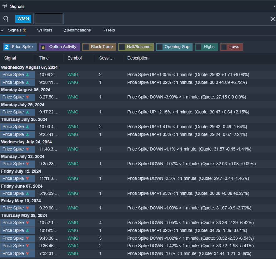Click the Friday June 07, 2024 date group

[22, 186]
